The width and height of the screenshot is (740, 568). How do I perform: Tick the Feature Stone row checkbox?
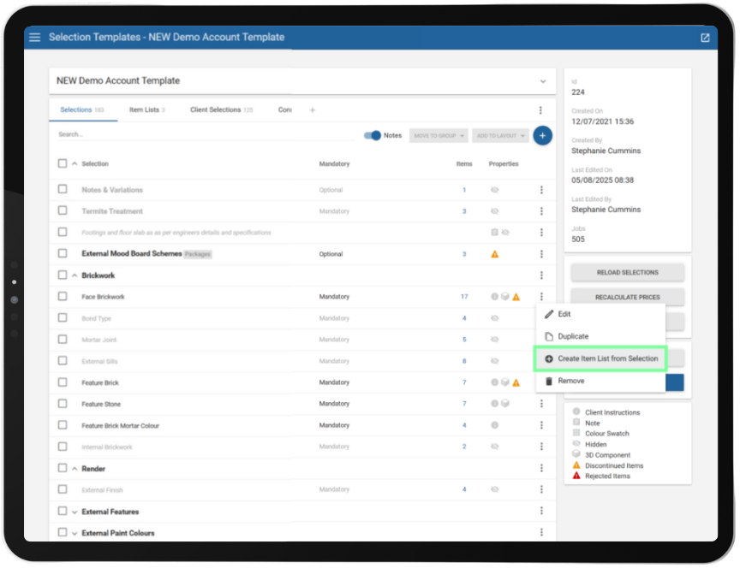63,404
